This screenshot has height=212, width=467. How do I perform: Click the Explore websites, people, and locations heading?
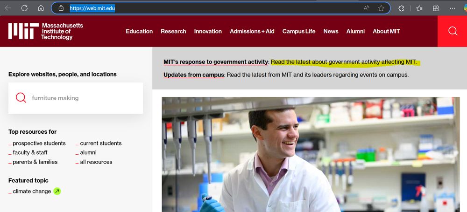coord(63,75)
